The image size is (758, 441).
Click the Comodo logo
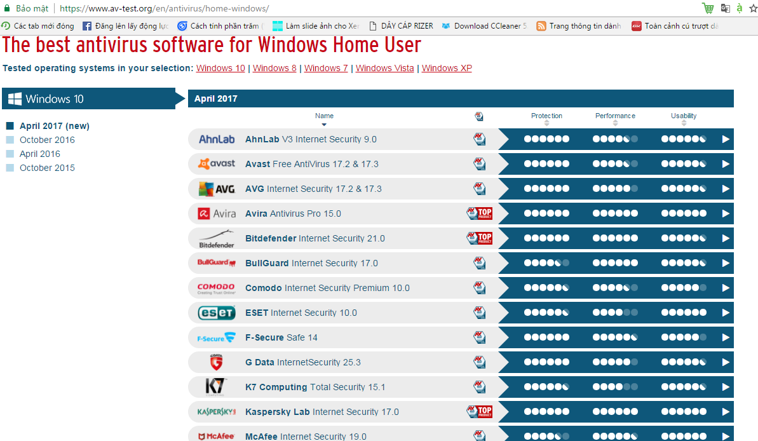pyautogui.click(x=217, y=288)
